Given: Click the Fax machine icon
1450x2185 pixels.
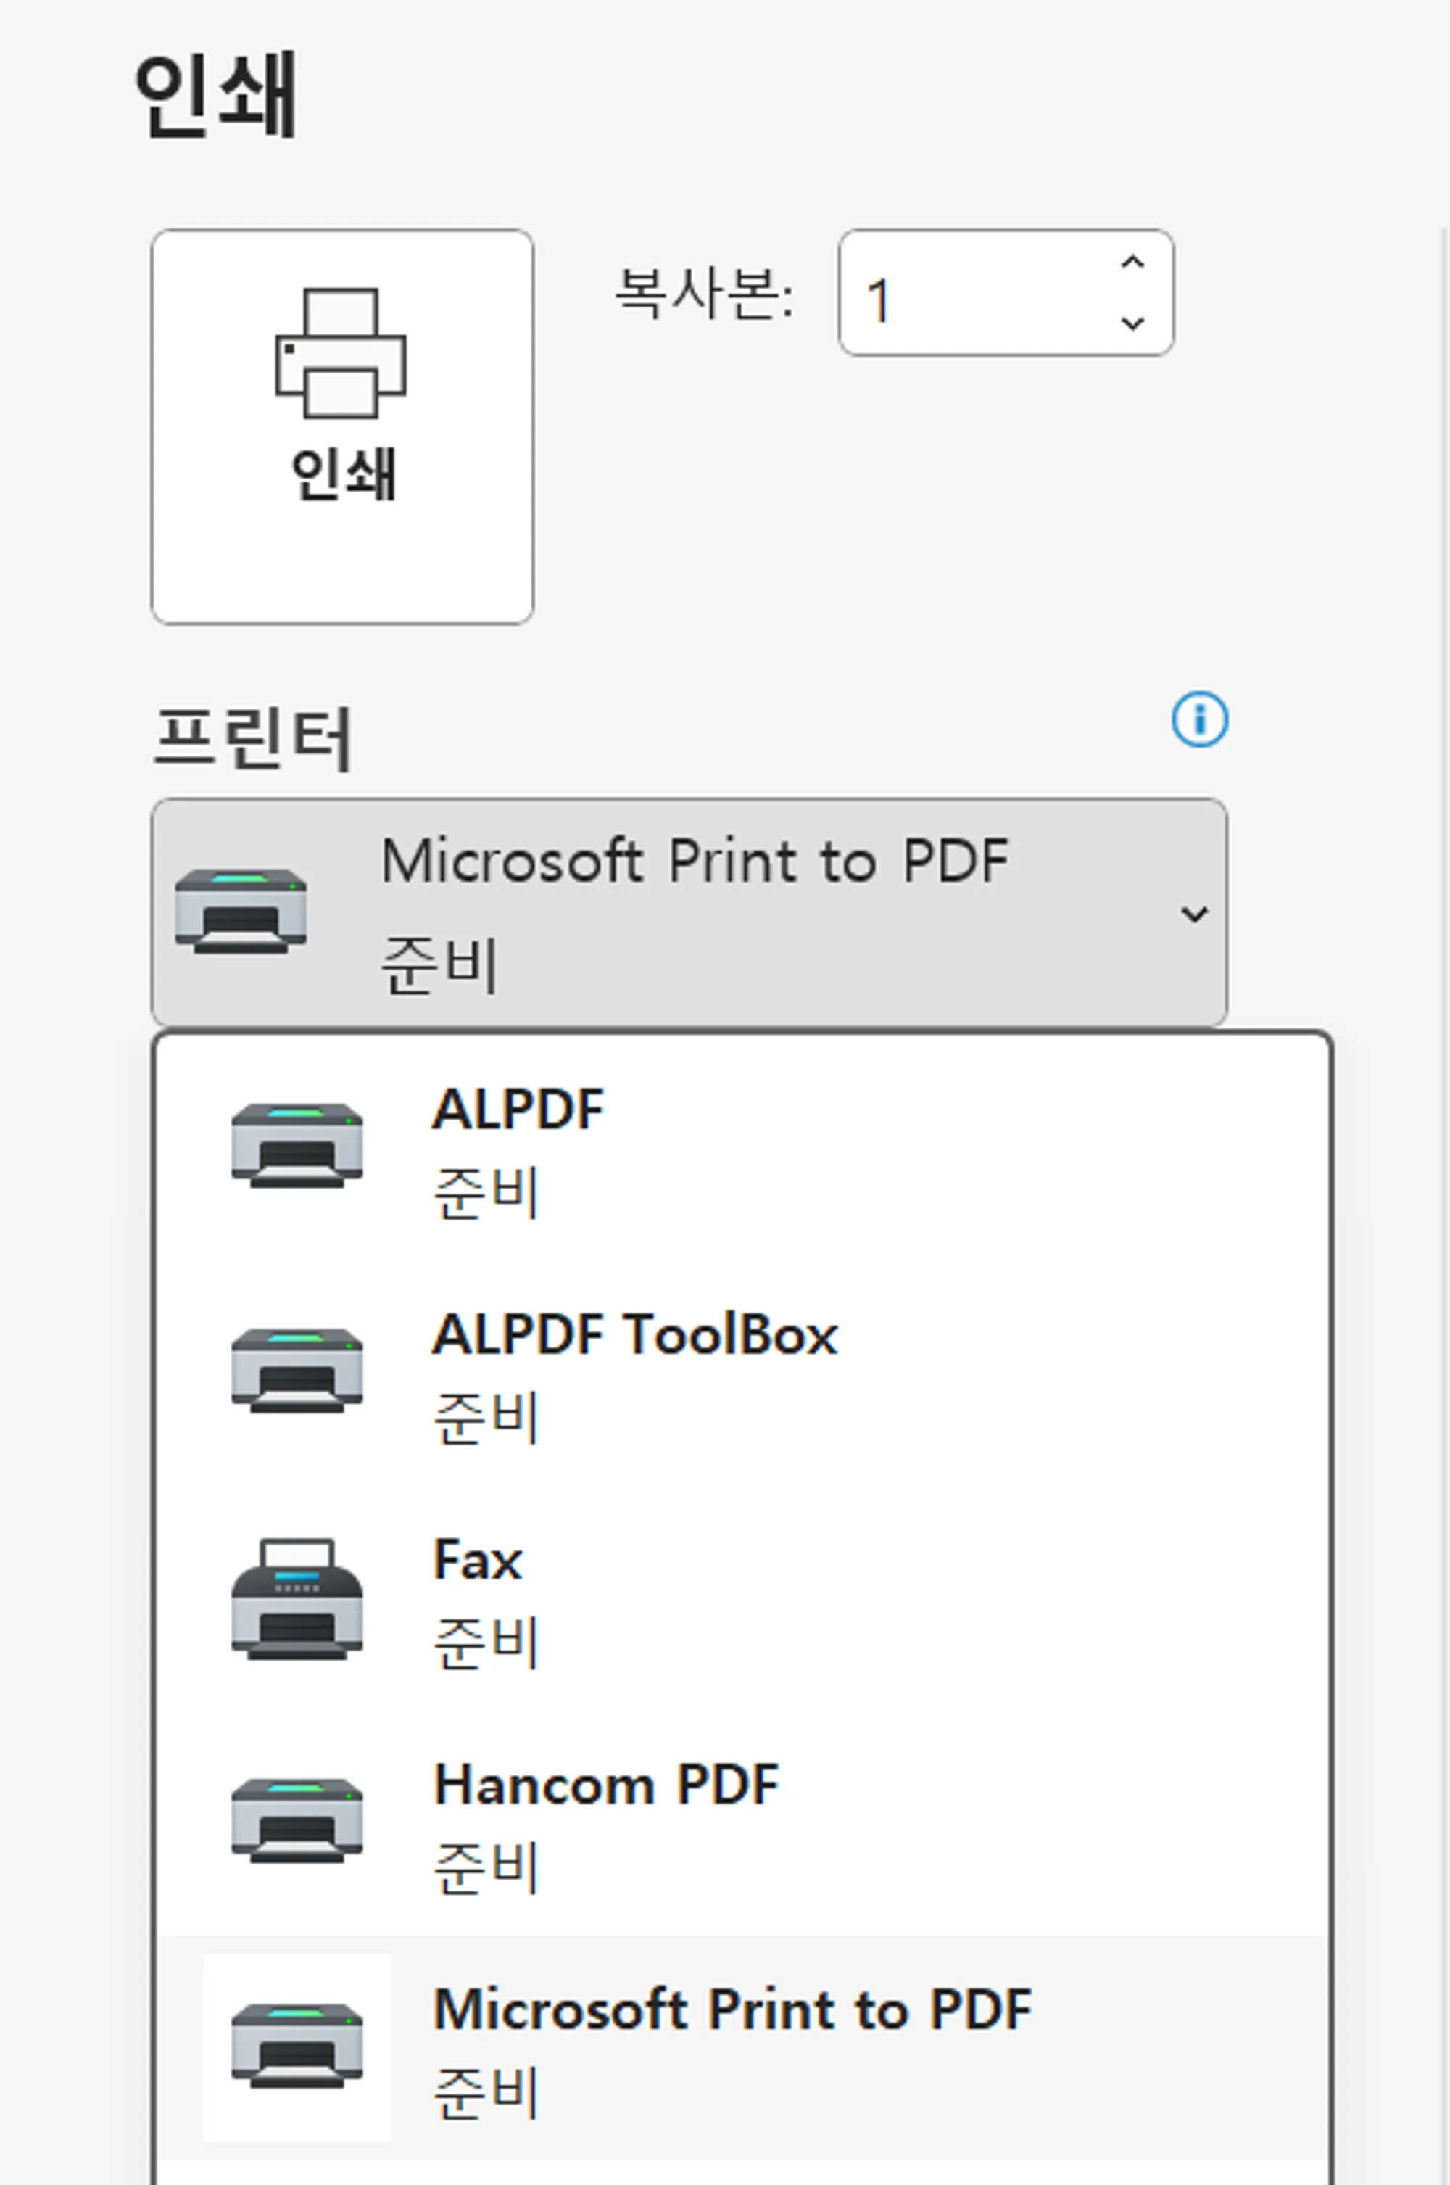Looking at the screenshot, I should pyautogui.click(x=297, y=1598).
